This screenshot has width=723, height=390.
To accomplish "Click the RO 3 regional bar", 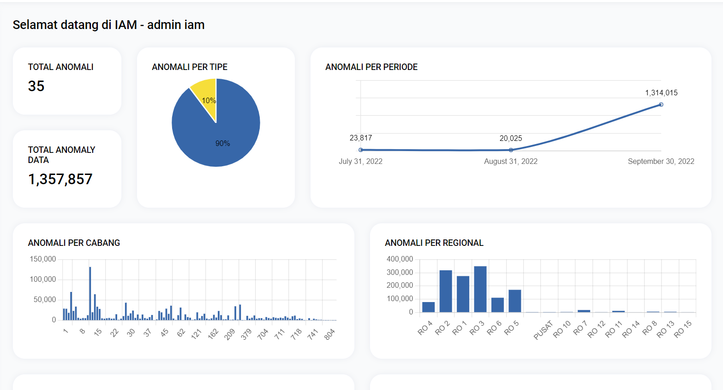I will (480, 289).
